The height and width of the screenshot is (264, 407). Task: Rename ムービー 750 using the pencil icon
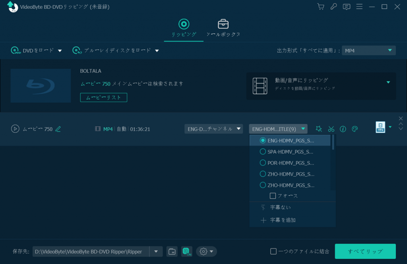[x=58, y=129]
